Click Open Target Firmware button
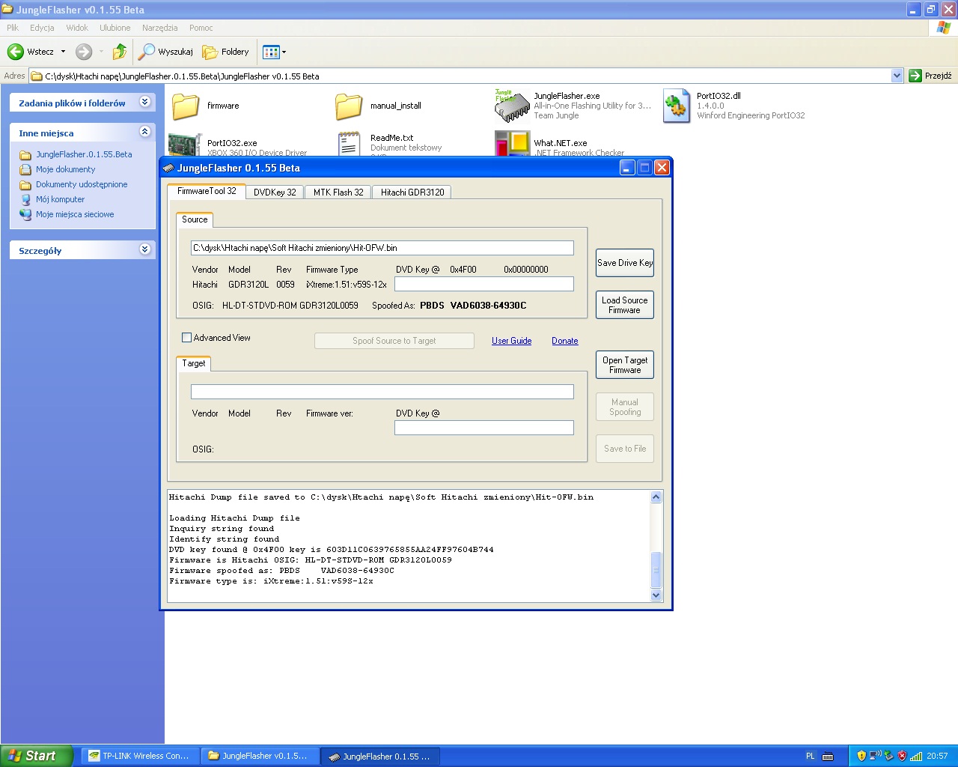This screenshot has height=767, width=958. click(x=625, y=365)
